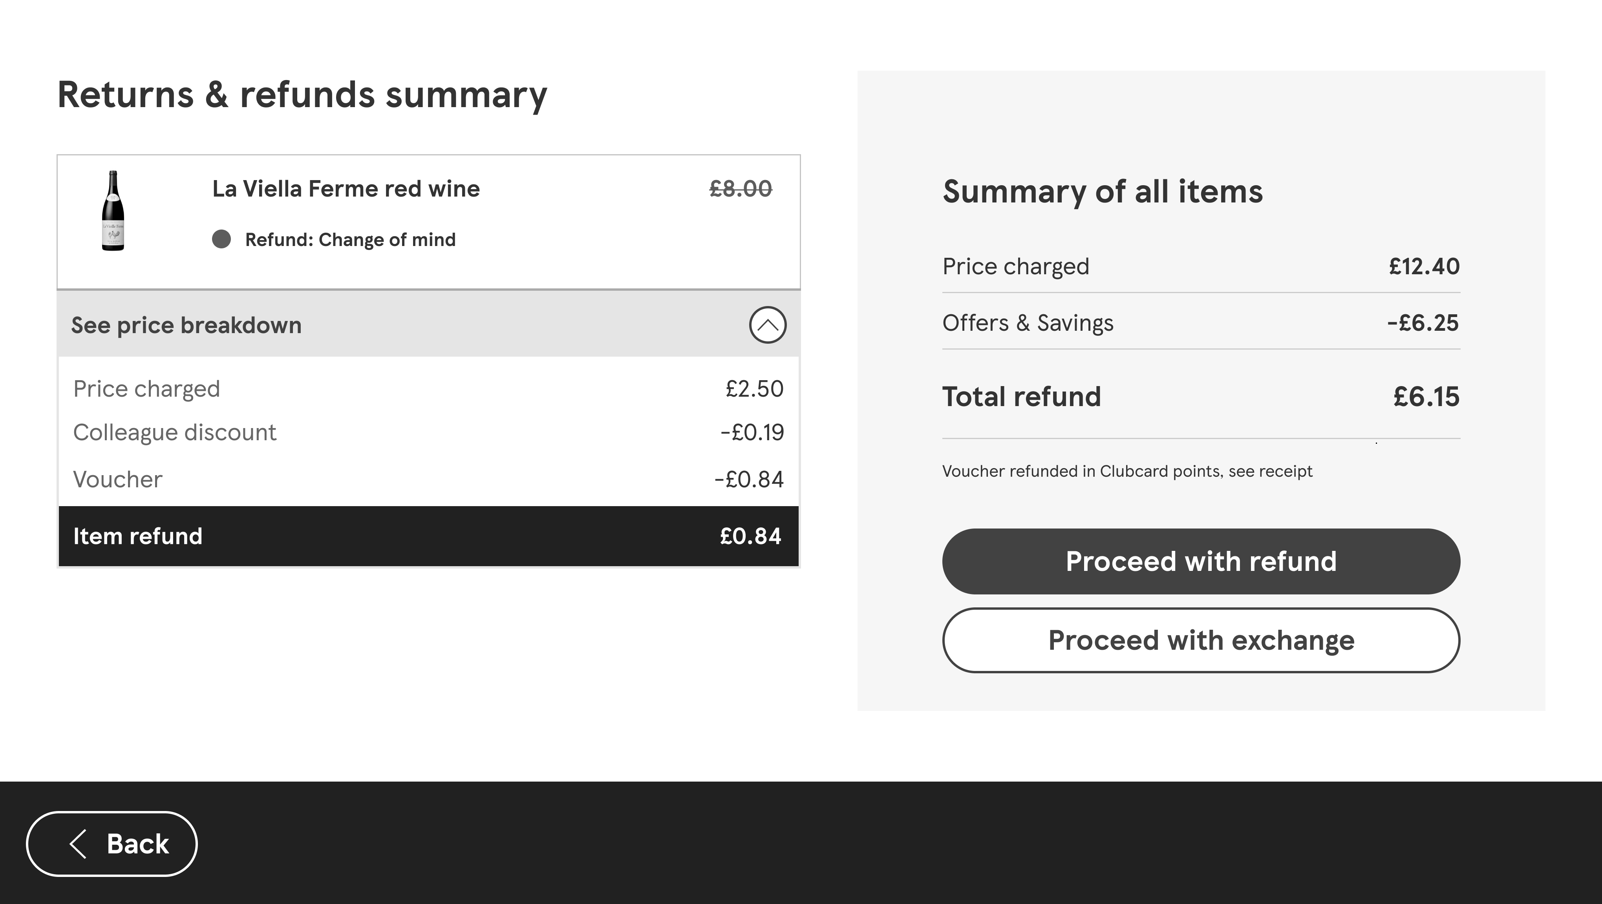Click the £2.50 Price charged breakdown row

428,389
